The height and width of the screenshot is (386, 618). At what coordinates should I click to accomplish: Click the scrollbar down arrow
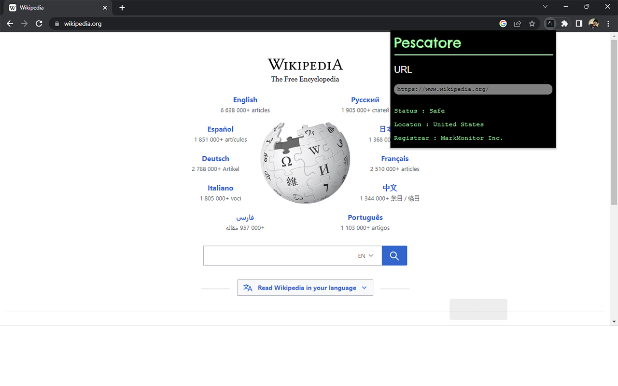[x=614, y=322]
